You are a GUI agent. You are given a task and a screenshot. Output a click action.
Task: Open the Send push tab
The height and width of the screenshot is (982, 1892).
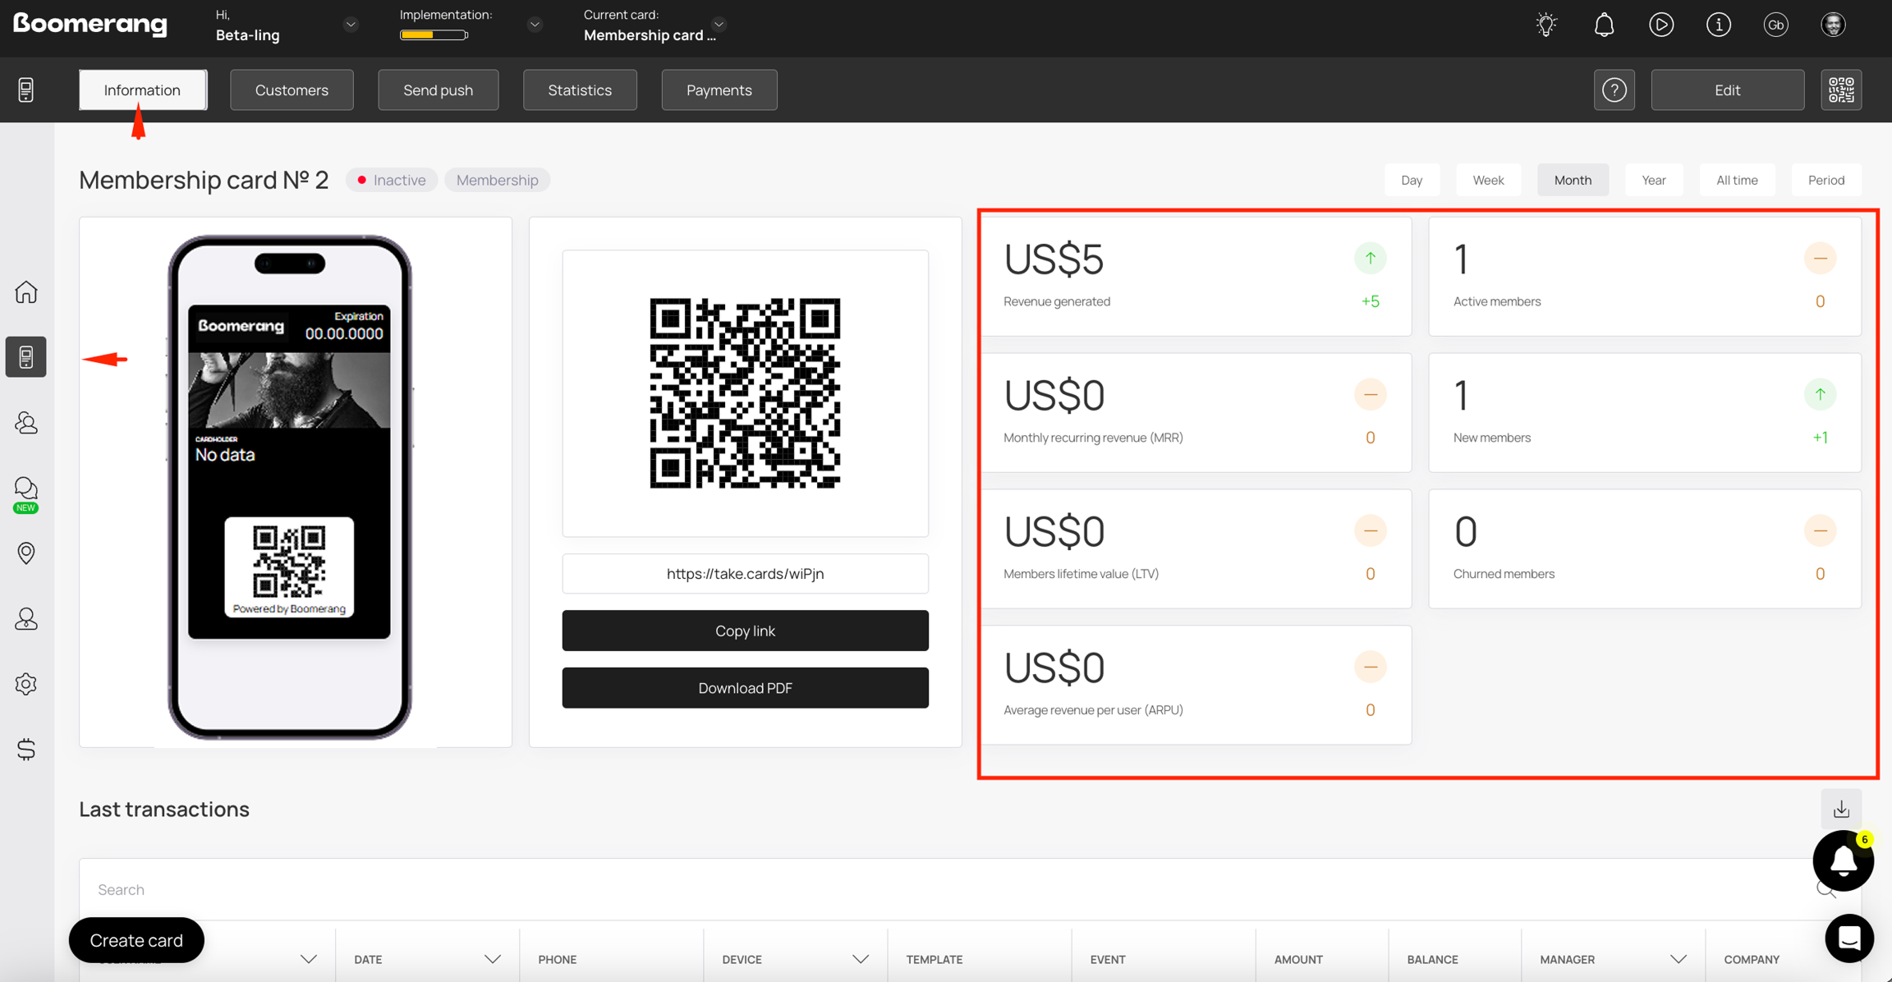438,89
